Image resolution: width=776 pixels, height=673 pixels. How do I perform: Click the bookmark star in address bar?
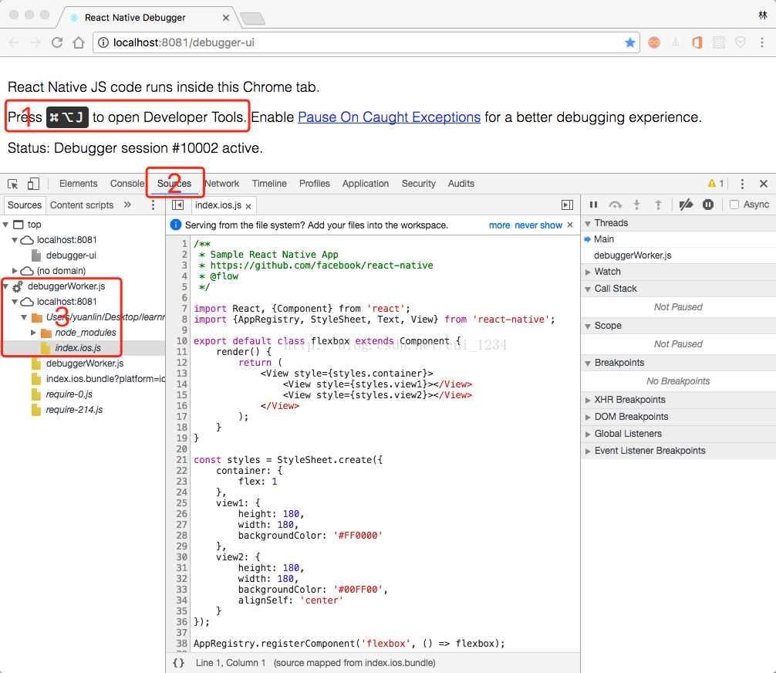pyautogui.click(x=629, y=42)
